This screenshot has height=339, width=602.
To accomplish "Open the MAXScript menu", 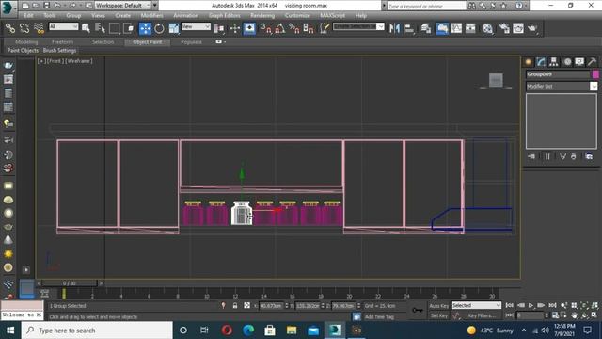I will [332, 15].
